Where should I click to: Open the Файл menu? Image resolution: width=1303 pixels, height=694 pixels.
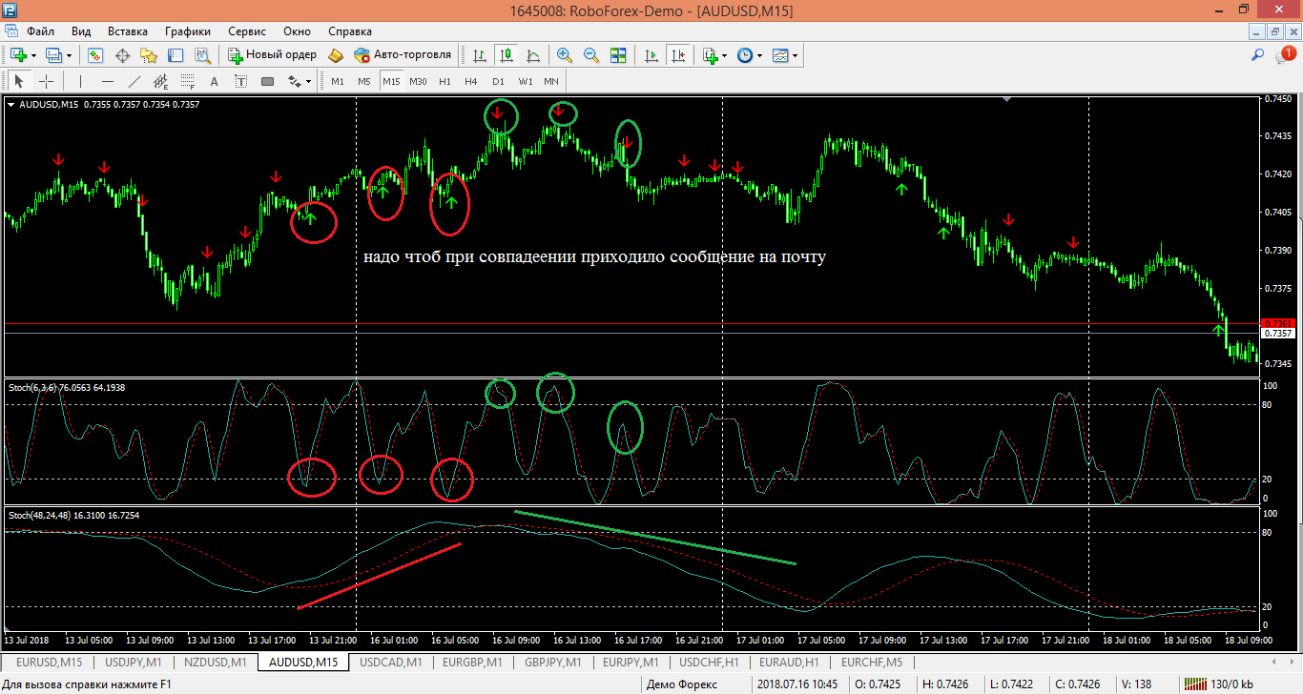coord(40,31)
